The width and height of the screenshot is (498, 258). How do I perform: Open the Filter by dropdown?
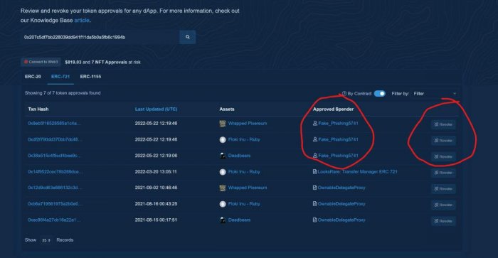tap(435, 94)
